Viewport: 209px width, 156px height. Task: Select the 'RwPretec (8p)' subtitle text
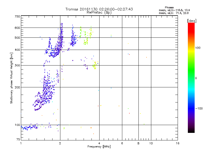click(x=99, y=12)
